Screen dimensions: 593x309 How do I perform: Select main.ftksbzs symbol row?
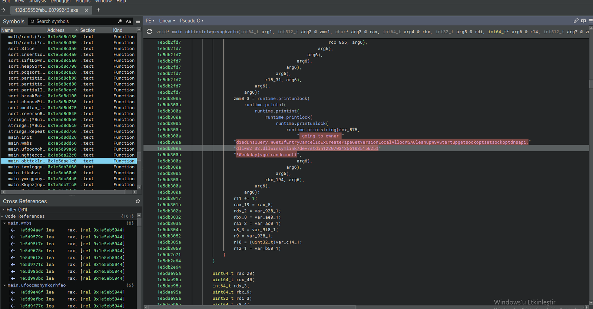tap(69, 173)
